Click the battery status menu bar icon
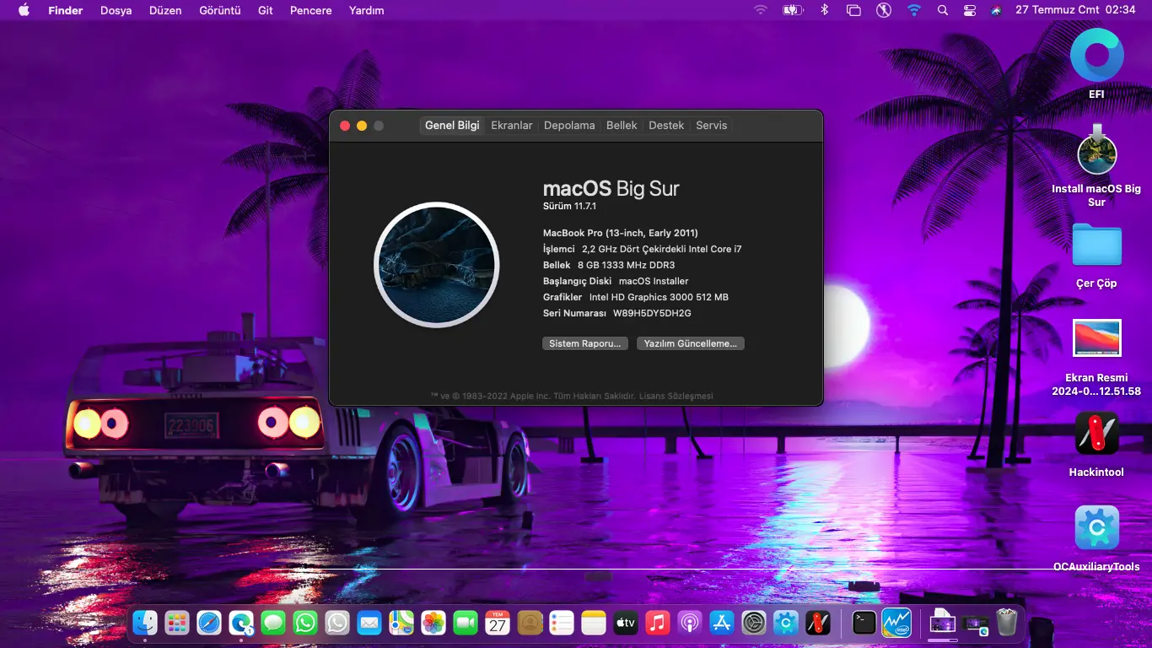Image resolution: width=1152 pixels, height=648 pixels. tap(793, 10)
